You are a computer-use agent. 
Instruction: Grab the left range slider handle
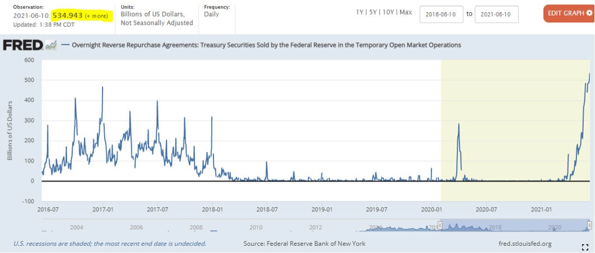[x=440, y=226]
